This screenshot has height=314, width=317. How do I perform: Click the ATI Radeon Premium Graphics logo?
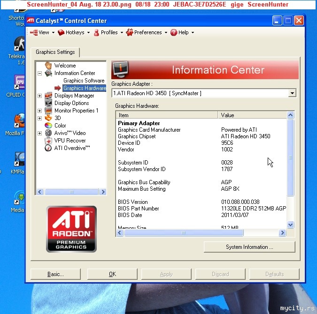click(71, 229)
